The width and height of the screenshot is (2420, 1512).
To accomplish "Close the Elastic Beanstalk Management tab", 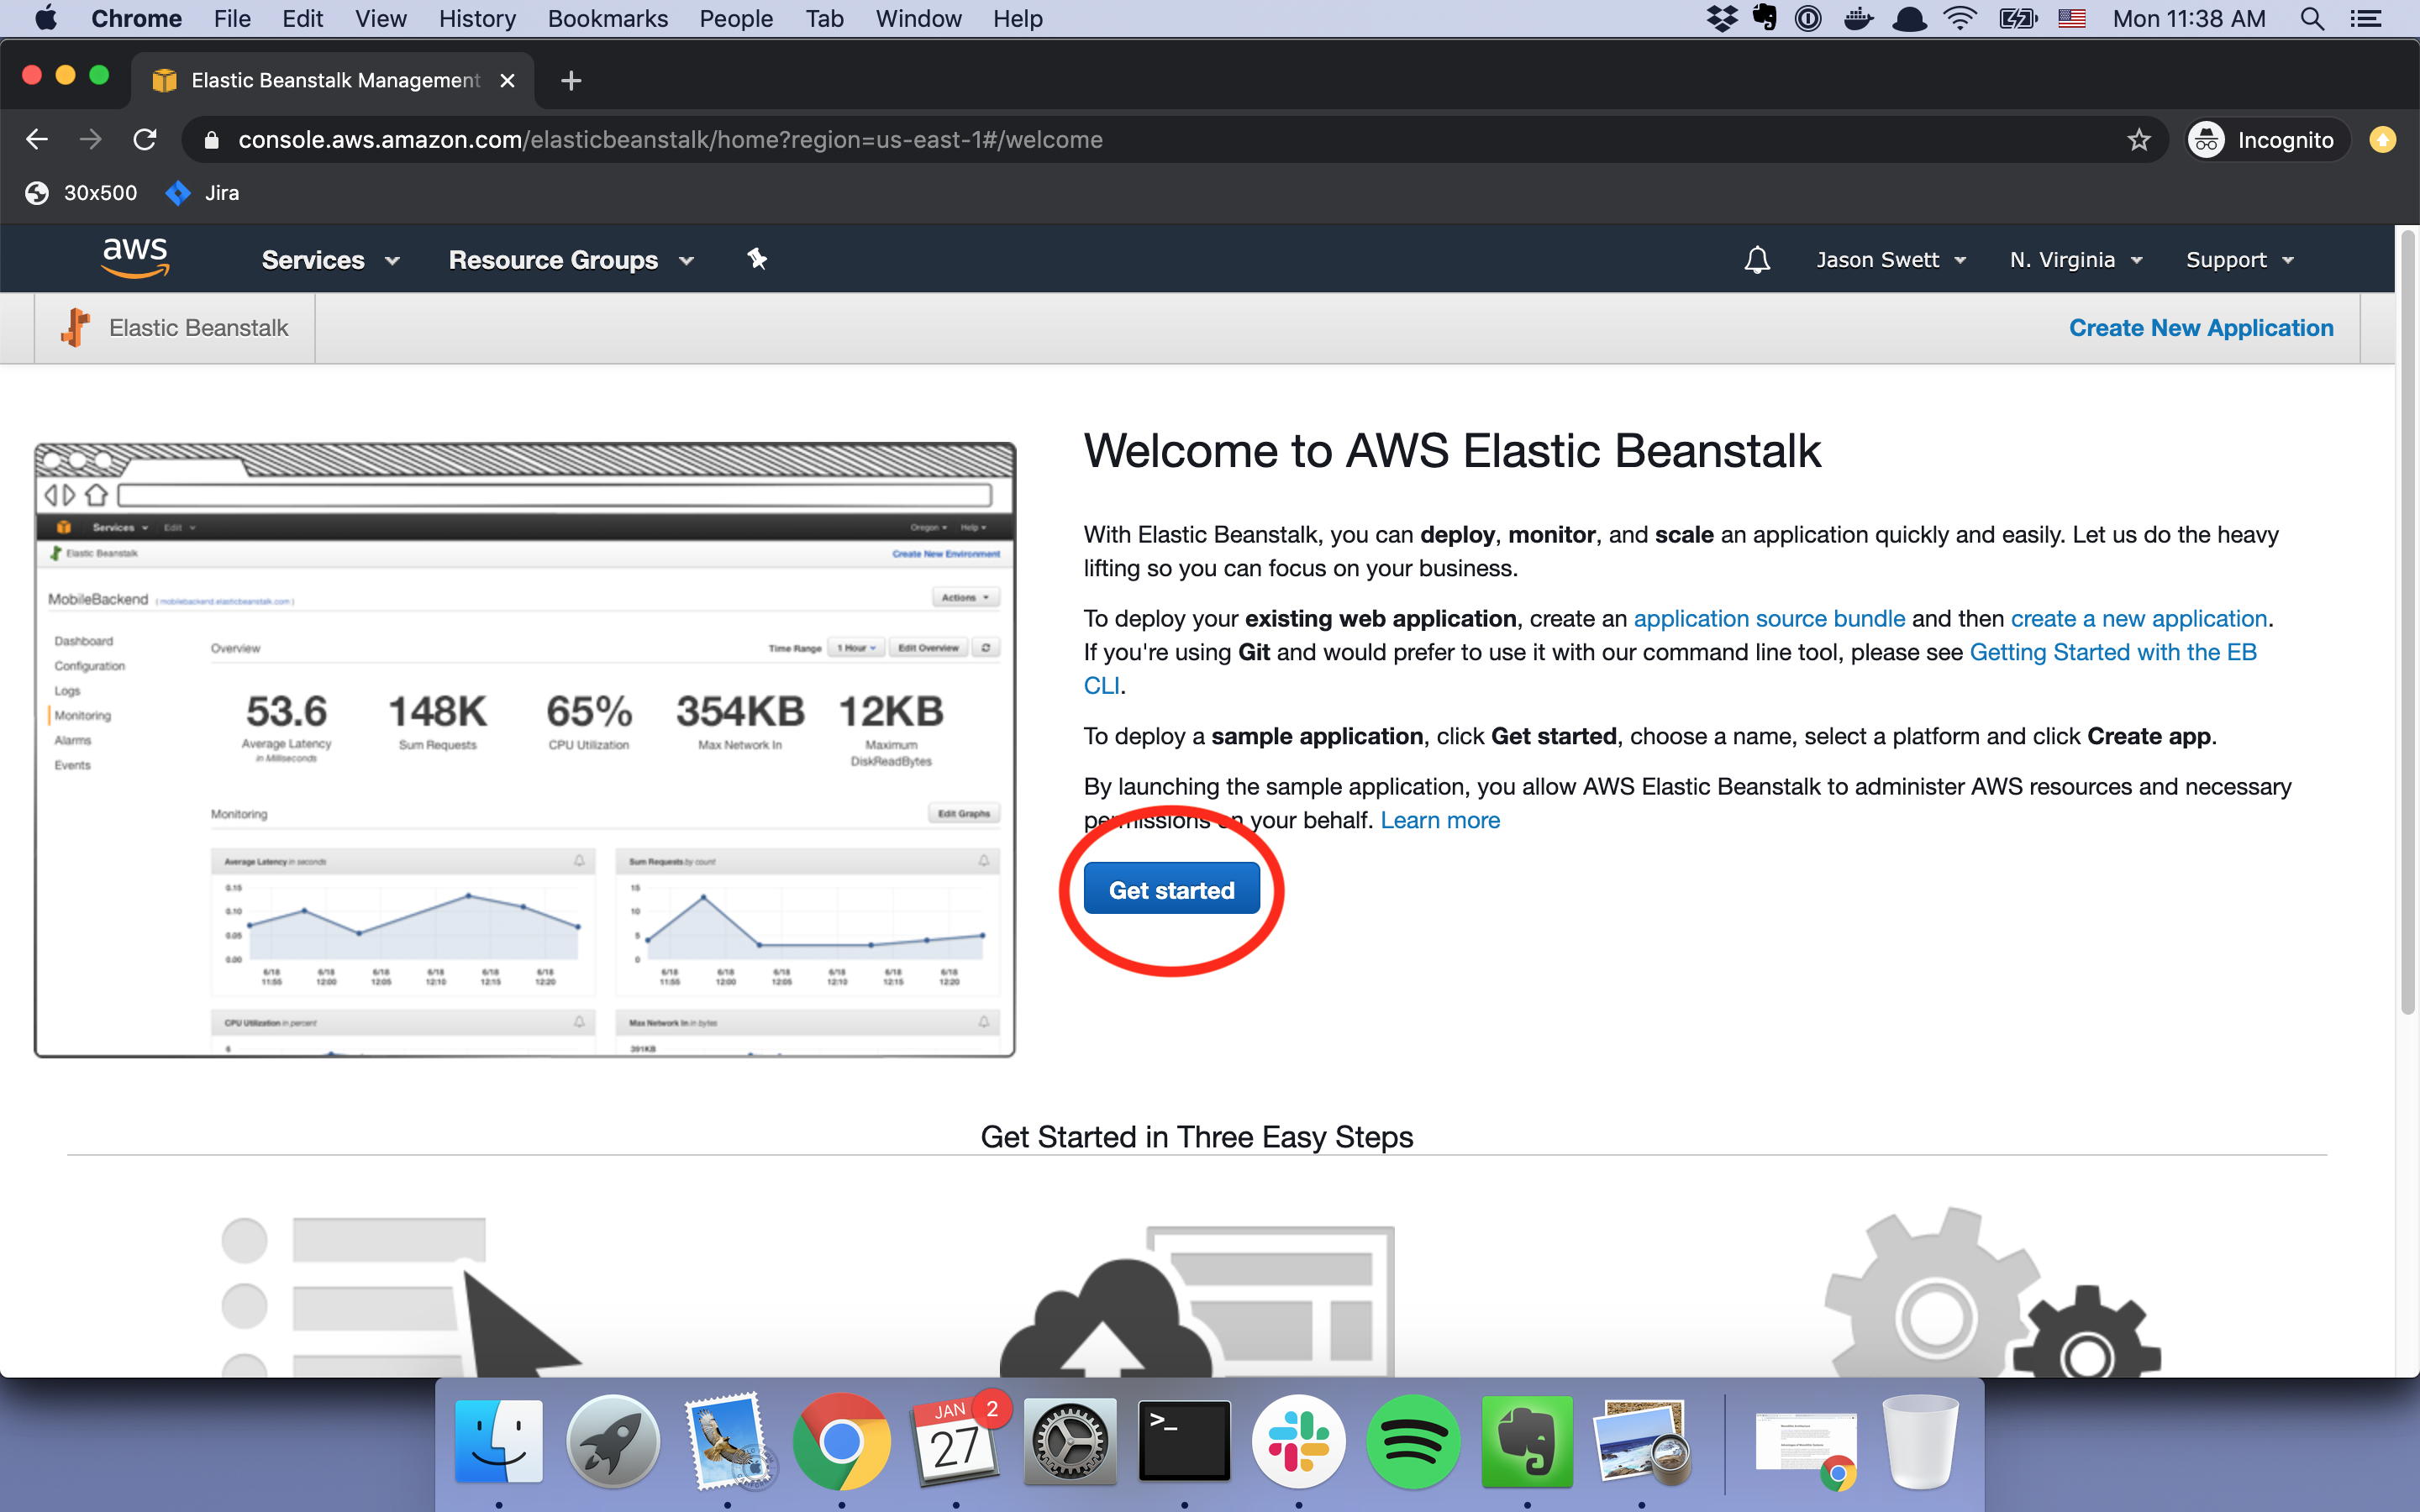I will tap(508, 80).
